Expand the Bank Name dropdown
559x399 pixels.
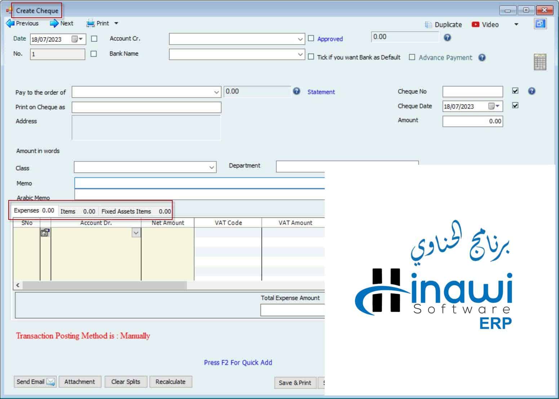pyautogui.click(x=300, y=54)
